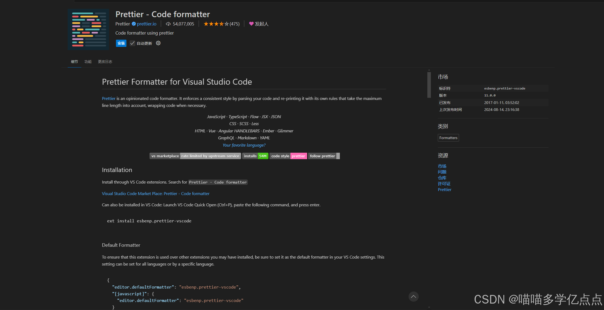This screenshot has width=604, height=310.
Task: Click the star rating with 475 reviews
Action: coord(221,24)
